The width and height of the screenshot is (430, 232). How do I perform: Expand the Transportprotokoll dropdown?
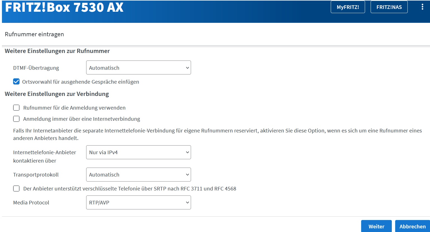[139, 175]
